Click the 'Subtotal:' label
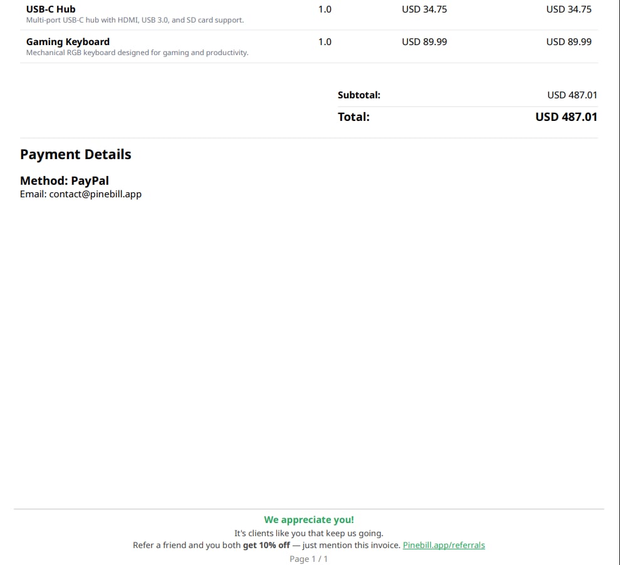This screenshot has height=565, width=620. [x=359, y=95]
